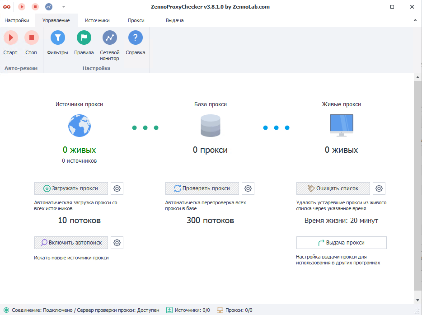The height and width of the screenshot is (315, 422).
Task: Open the Источники tab
Action: tap(97, 20)
